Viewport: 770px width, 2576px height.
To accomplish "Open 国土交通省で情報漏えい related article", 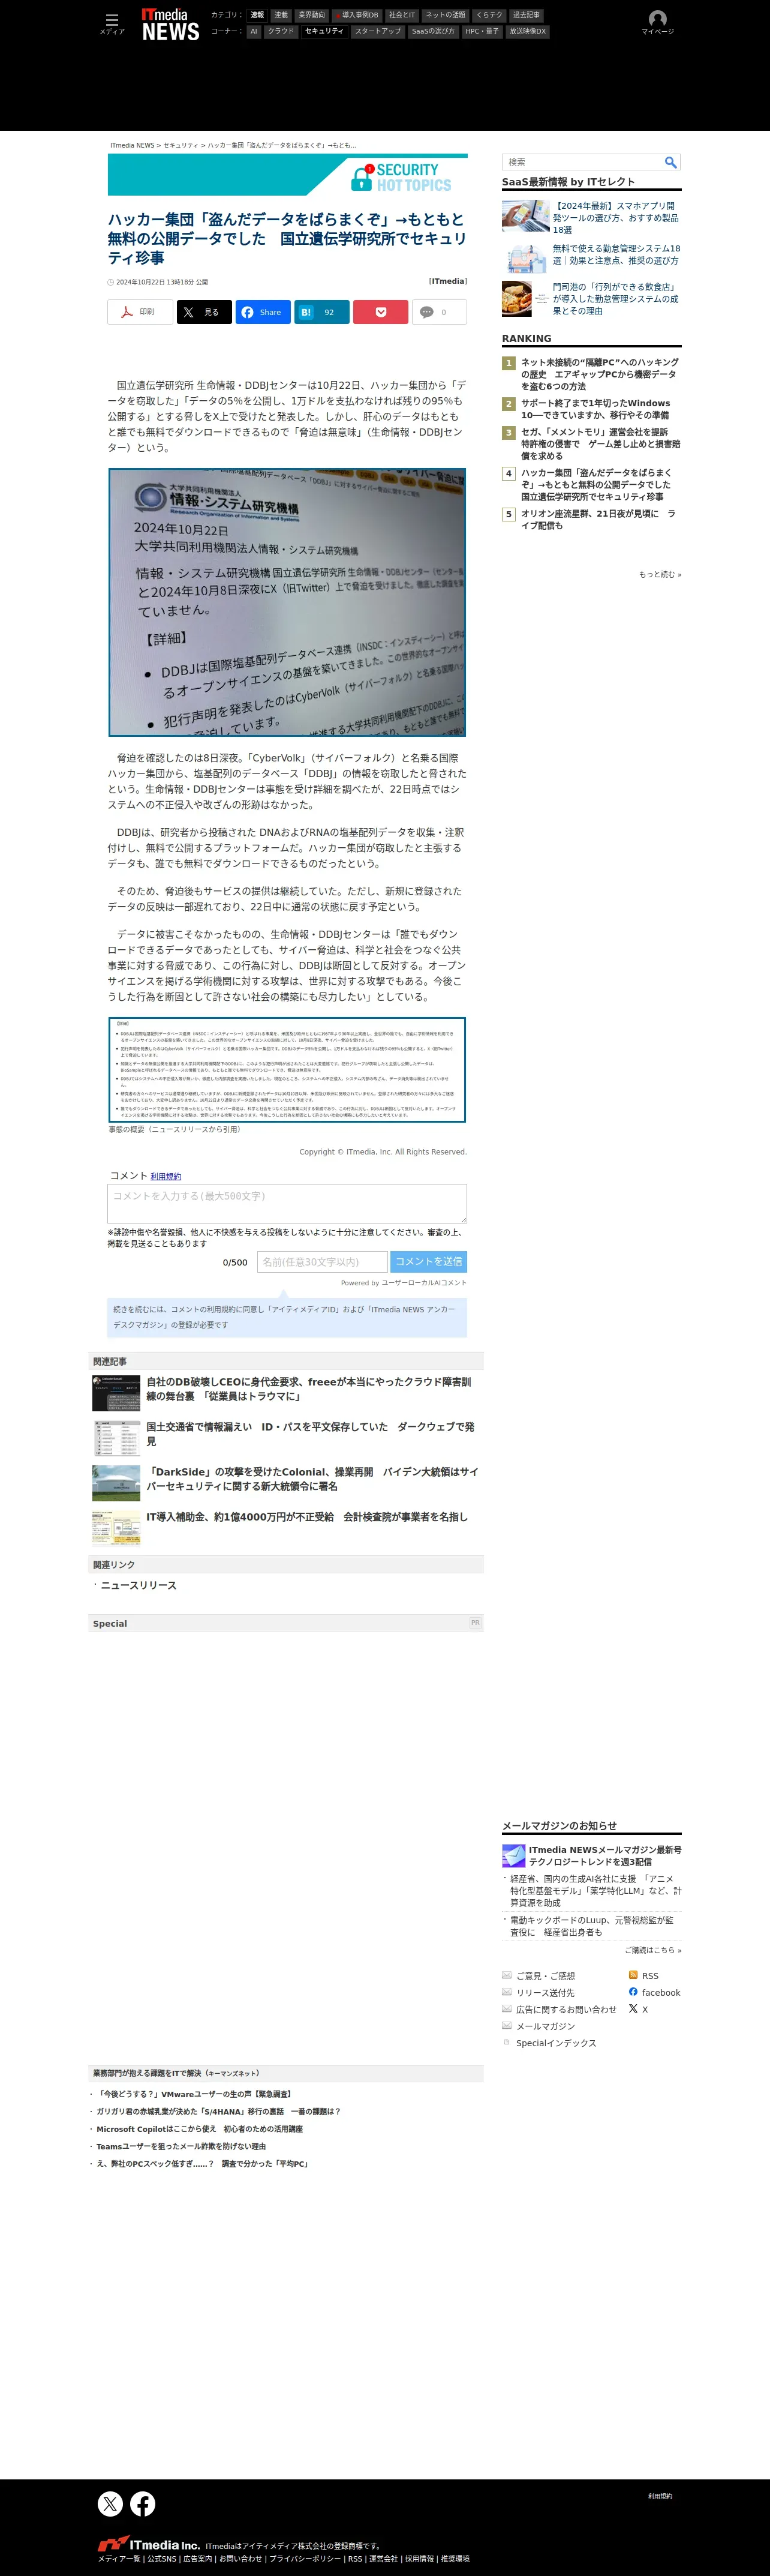I will pyautogui.click(x=311, y=1434).
